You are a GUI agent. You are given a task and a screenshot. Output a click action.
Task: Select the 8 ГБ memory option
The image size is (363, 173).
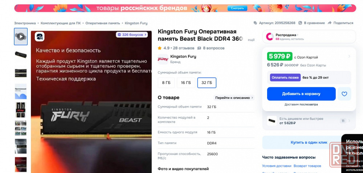point(166,83)
